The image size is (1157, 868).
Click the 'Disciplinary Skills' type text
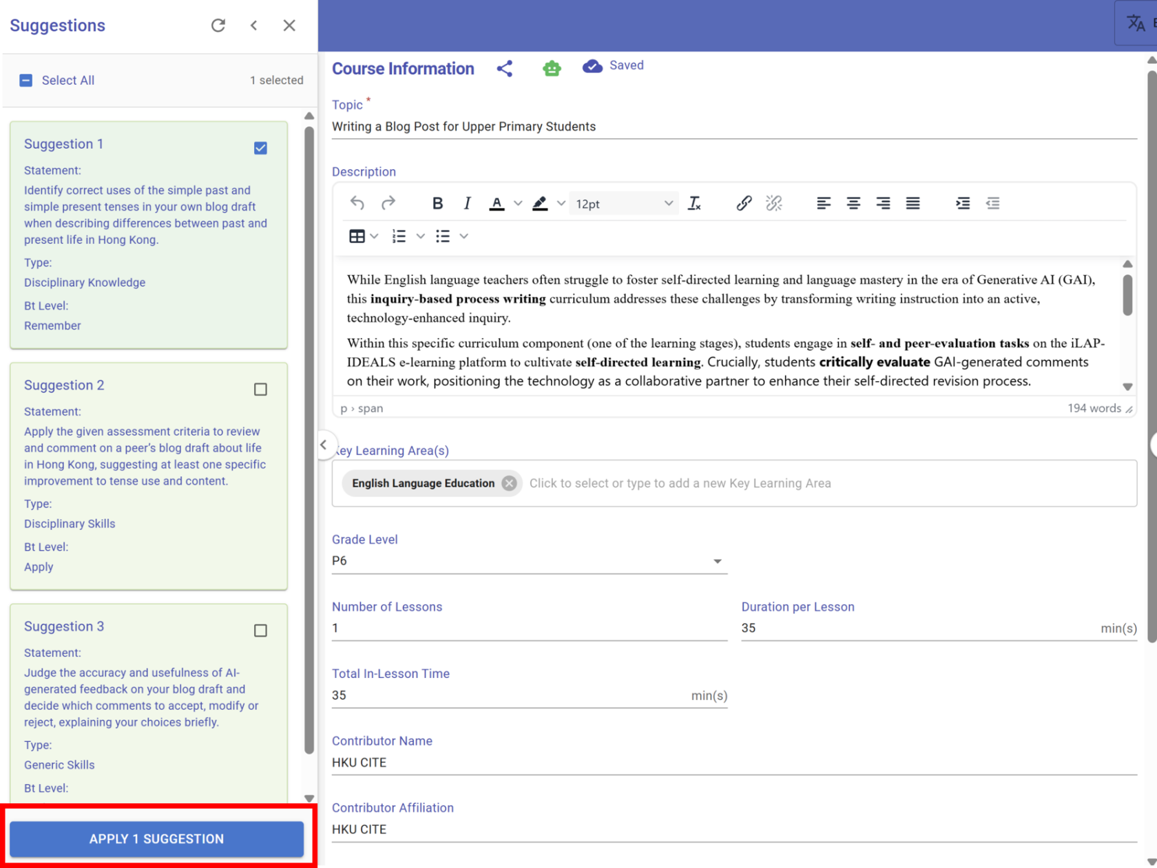pos(70,524)
